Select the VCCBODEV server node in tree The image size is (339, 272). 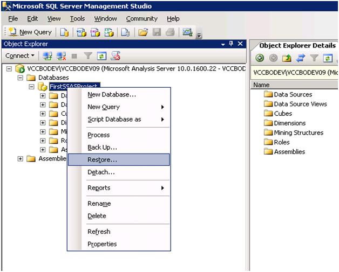click(x=131, y=69)
